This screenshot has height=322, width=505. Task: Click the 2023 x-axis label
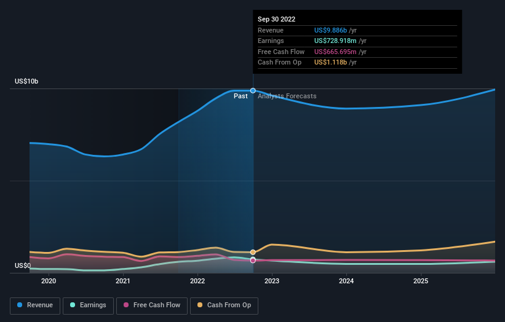click(272, 281)
